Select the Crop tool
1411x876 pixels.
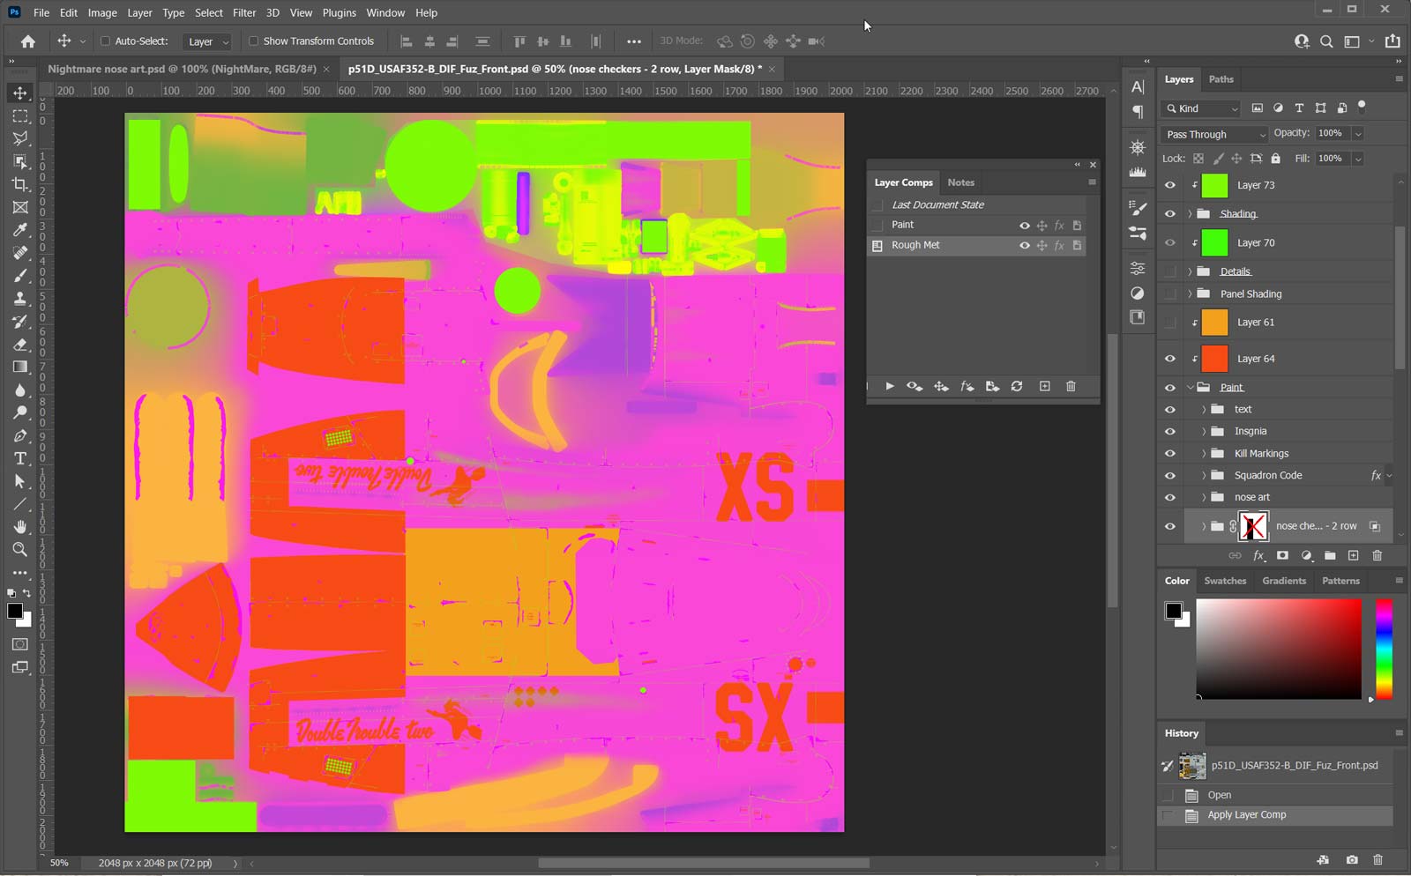[19, 184]
